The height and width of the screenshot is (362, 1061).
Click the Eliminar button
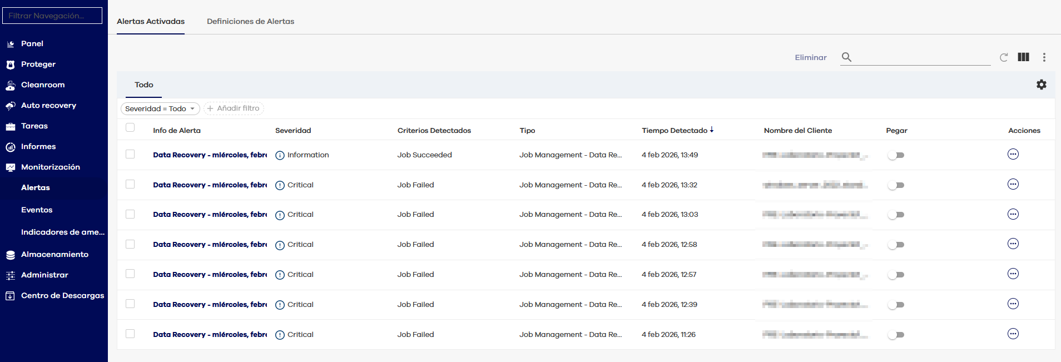[810, 58]
